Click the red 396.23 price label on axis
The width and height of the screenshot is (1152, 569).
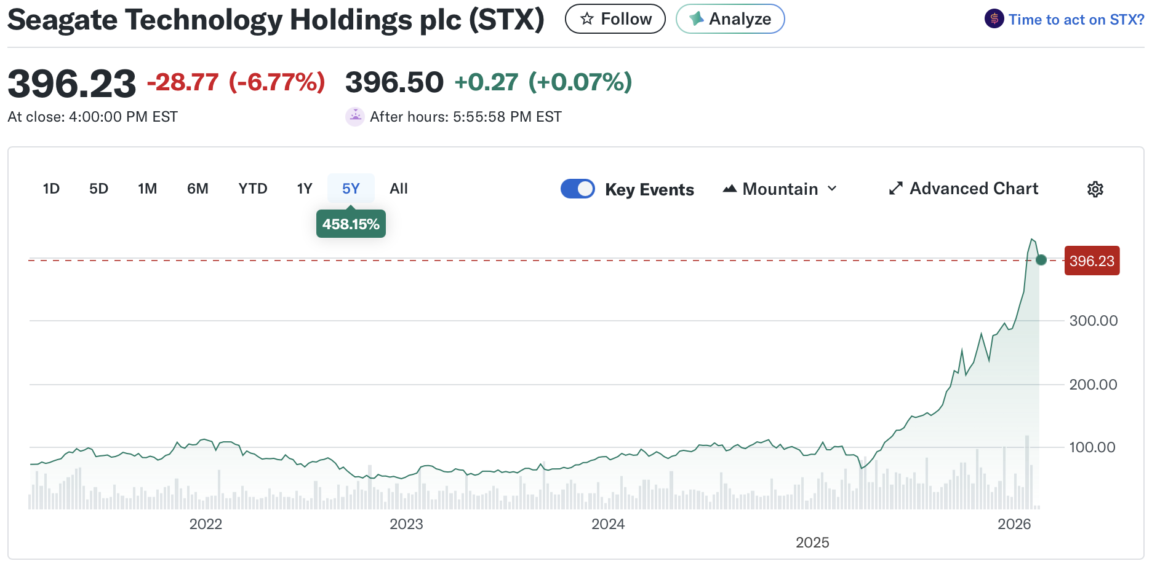tap(1092, 261)
